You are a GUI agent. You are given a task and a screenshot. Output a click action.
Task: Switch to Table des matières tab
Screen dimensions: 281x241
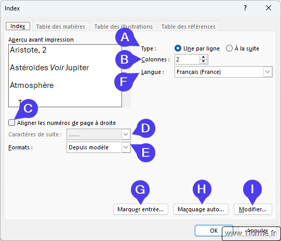pos(61,27)
